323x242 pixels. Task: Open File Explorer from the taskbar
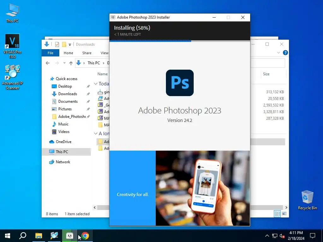coord(38,236)
